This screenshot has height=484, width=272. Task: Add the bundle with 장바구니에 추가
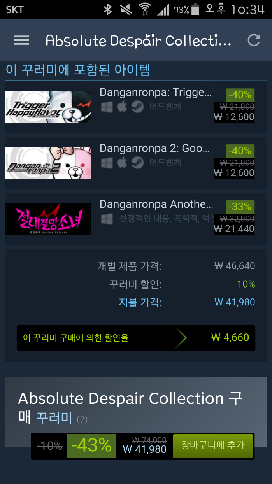click(213, 446)
